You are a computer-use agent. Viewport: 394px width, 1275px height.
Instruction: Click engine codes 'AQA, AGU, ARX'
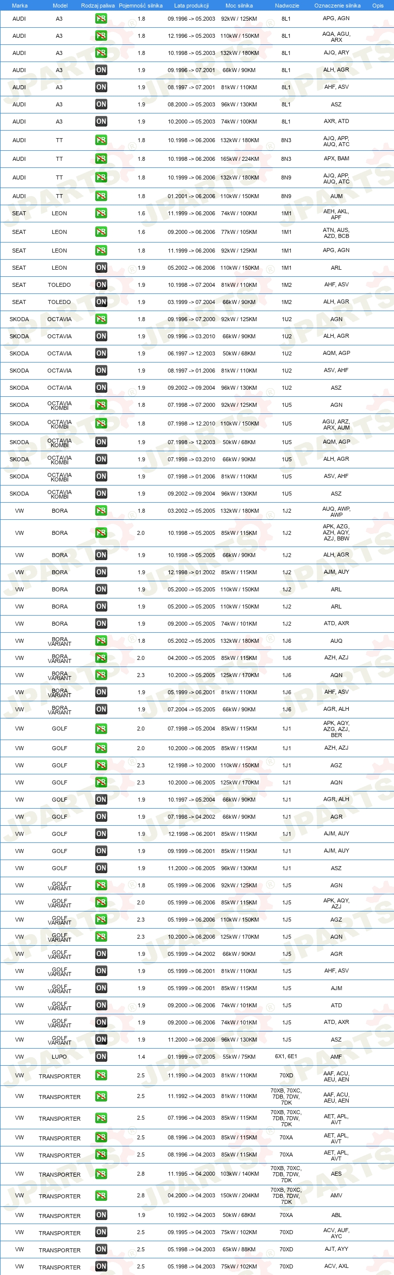[x=337, y=37]
